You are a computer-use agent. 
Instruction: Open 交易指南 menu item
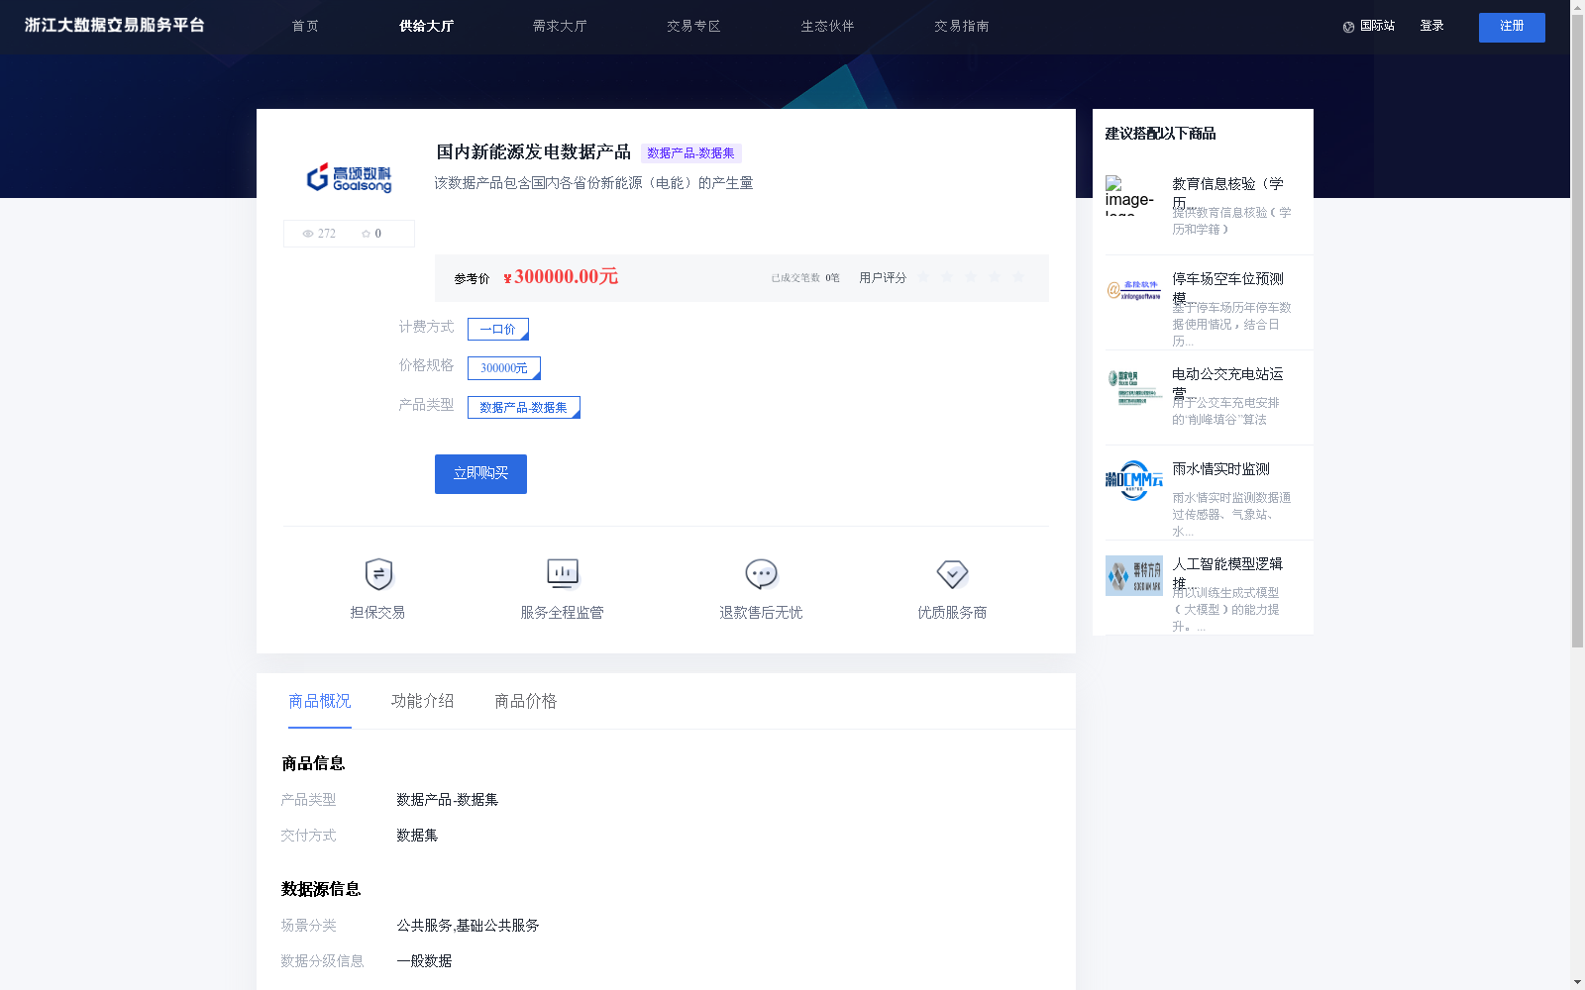tap(961, 27)
